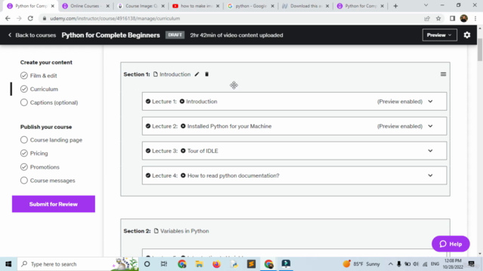The width and height of the screenshot is (483, 271).
Task: Switch to YouTube how to make tab
Action: [x=196, y=6]
